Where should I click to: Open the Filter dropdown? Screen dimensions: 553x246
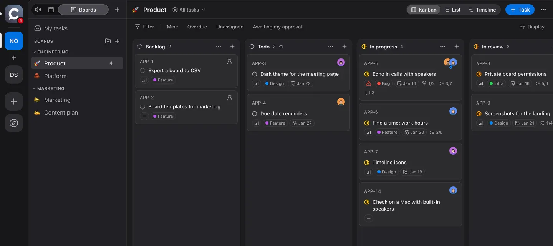pyautogui.click(x=144, y=27)
